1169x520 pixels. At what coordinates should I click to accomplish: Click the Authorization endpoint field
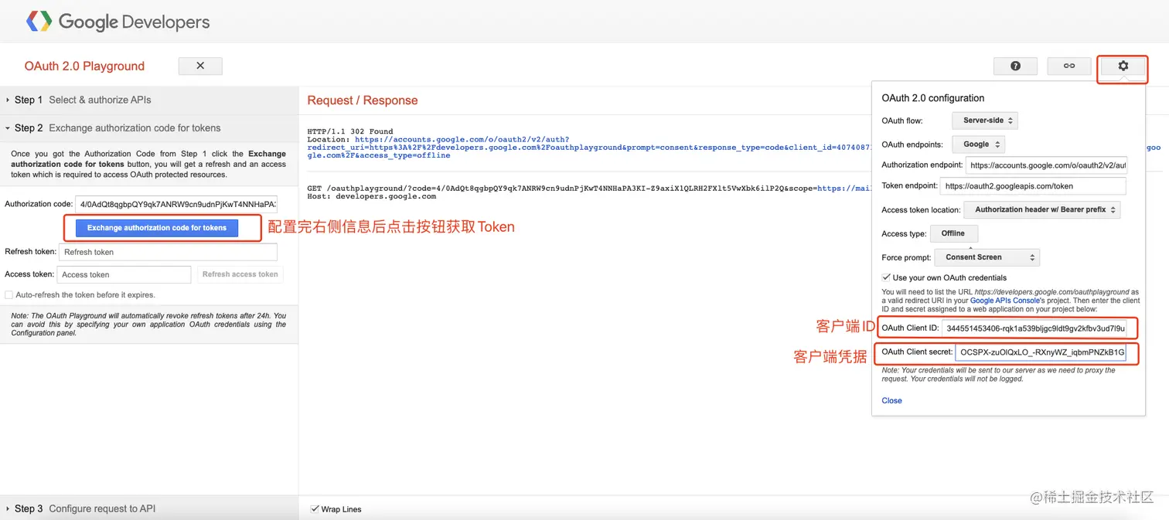pyautogui.click(x=1046, y=165)
